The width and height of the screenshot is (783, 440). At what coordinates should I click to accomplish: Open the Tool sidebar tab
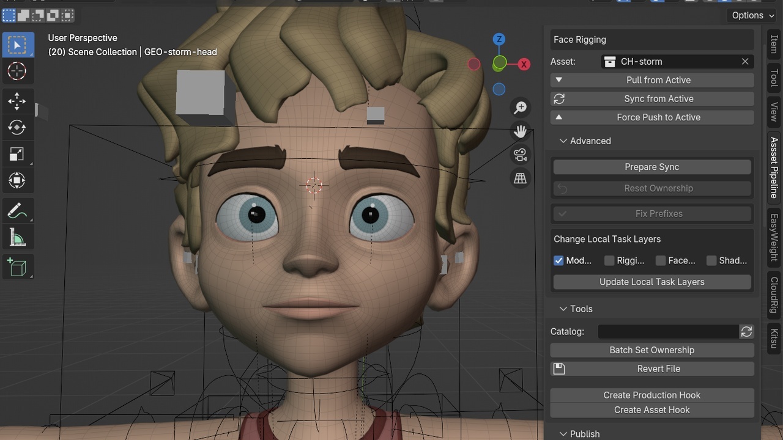point(774,78)
